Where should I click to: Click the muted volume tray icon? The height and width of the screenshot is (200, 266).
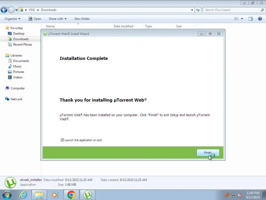(240, 195)
